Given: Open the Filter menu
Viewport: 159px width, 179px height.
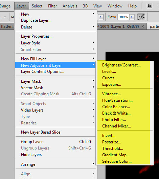Looking at the screenshot, I should coord(52,6).
